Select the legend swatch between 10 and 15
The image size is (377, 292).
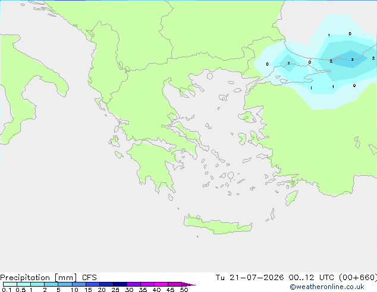[79, 284]
